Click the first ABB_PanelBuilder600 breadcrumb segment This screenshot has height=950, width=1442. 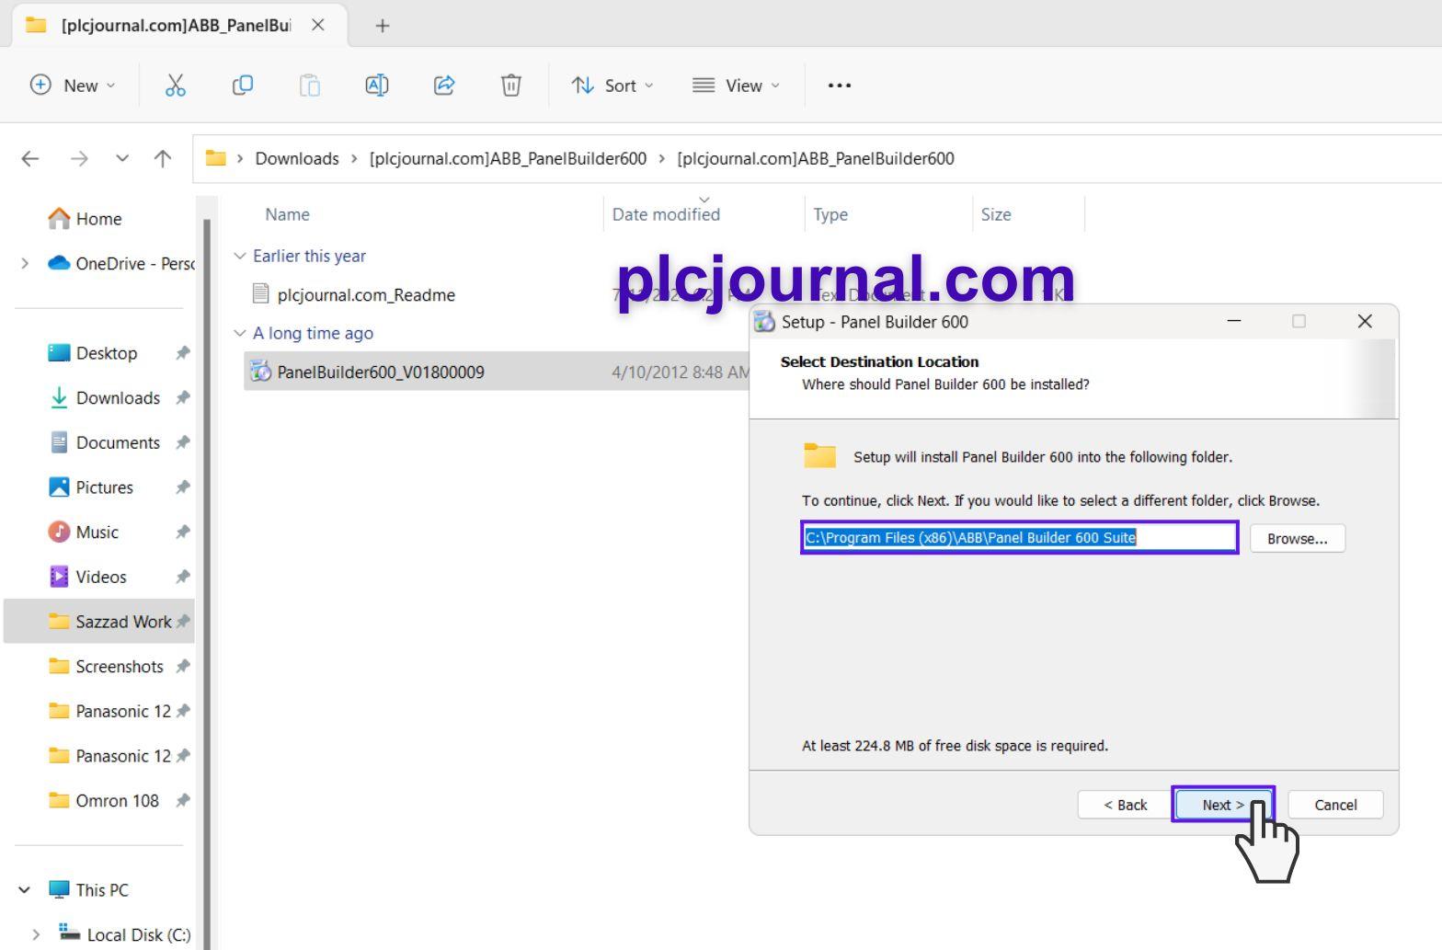point(508,158)
